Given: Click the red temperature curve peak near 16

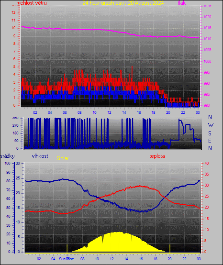Looking at the screenshot, I should point(140,186).
